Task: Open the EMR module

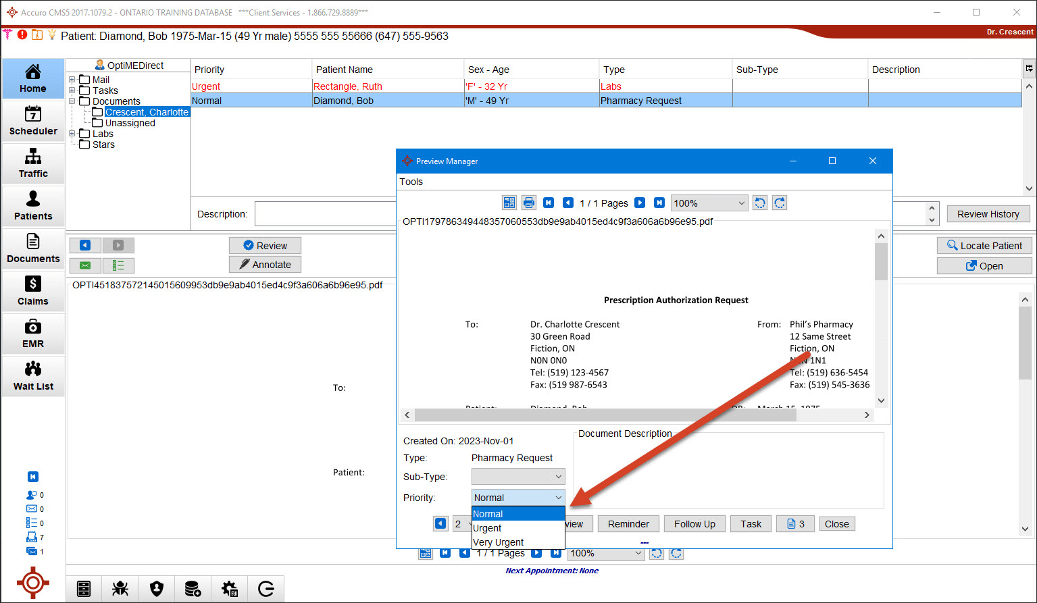Action: pos(33,334)
